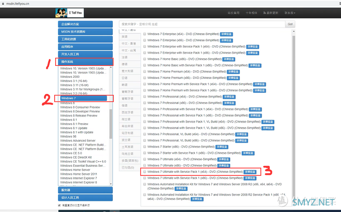Check Windows 7 Home Basic (x86) DVD checkbox
This screenshot has height=212, width=341.
pyautogui.click(x=144, y=59)
